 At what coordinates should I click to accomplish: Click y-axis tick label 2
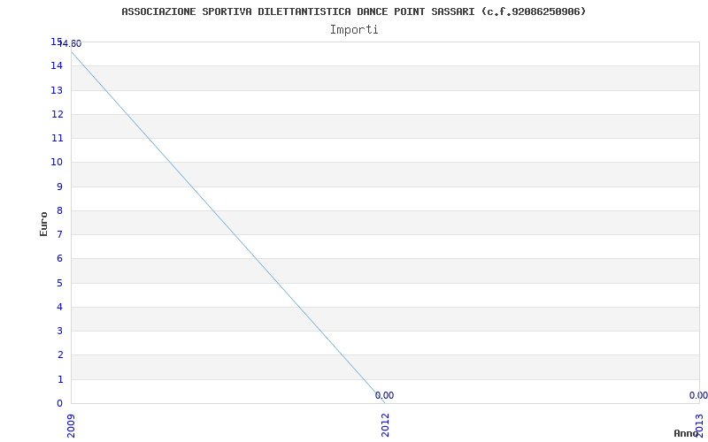click(x=59, y=355)
